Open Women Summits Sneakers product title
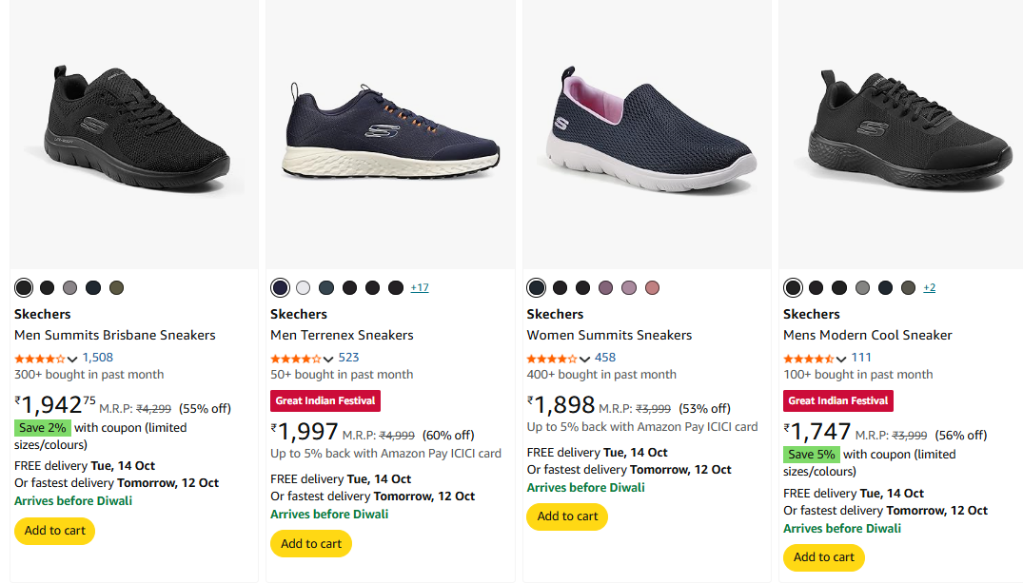1023x584 pixels. 609,335
